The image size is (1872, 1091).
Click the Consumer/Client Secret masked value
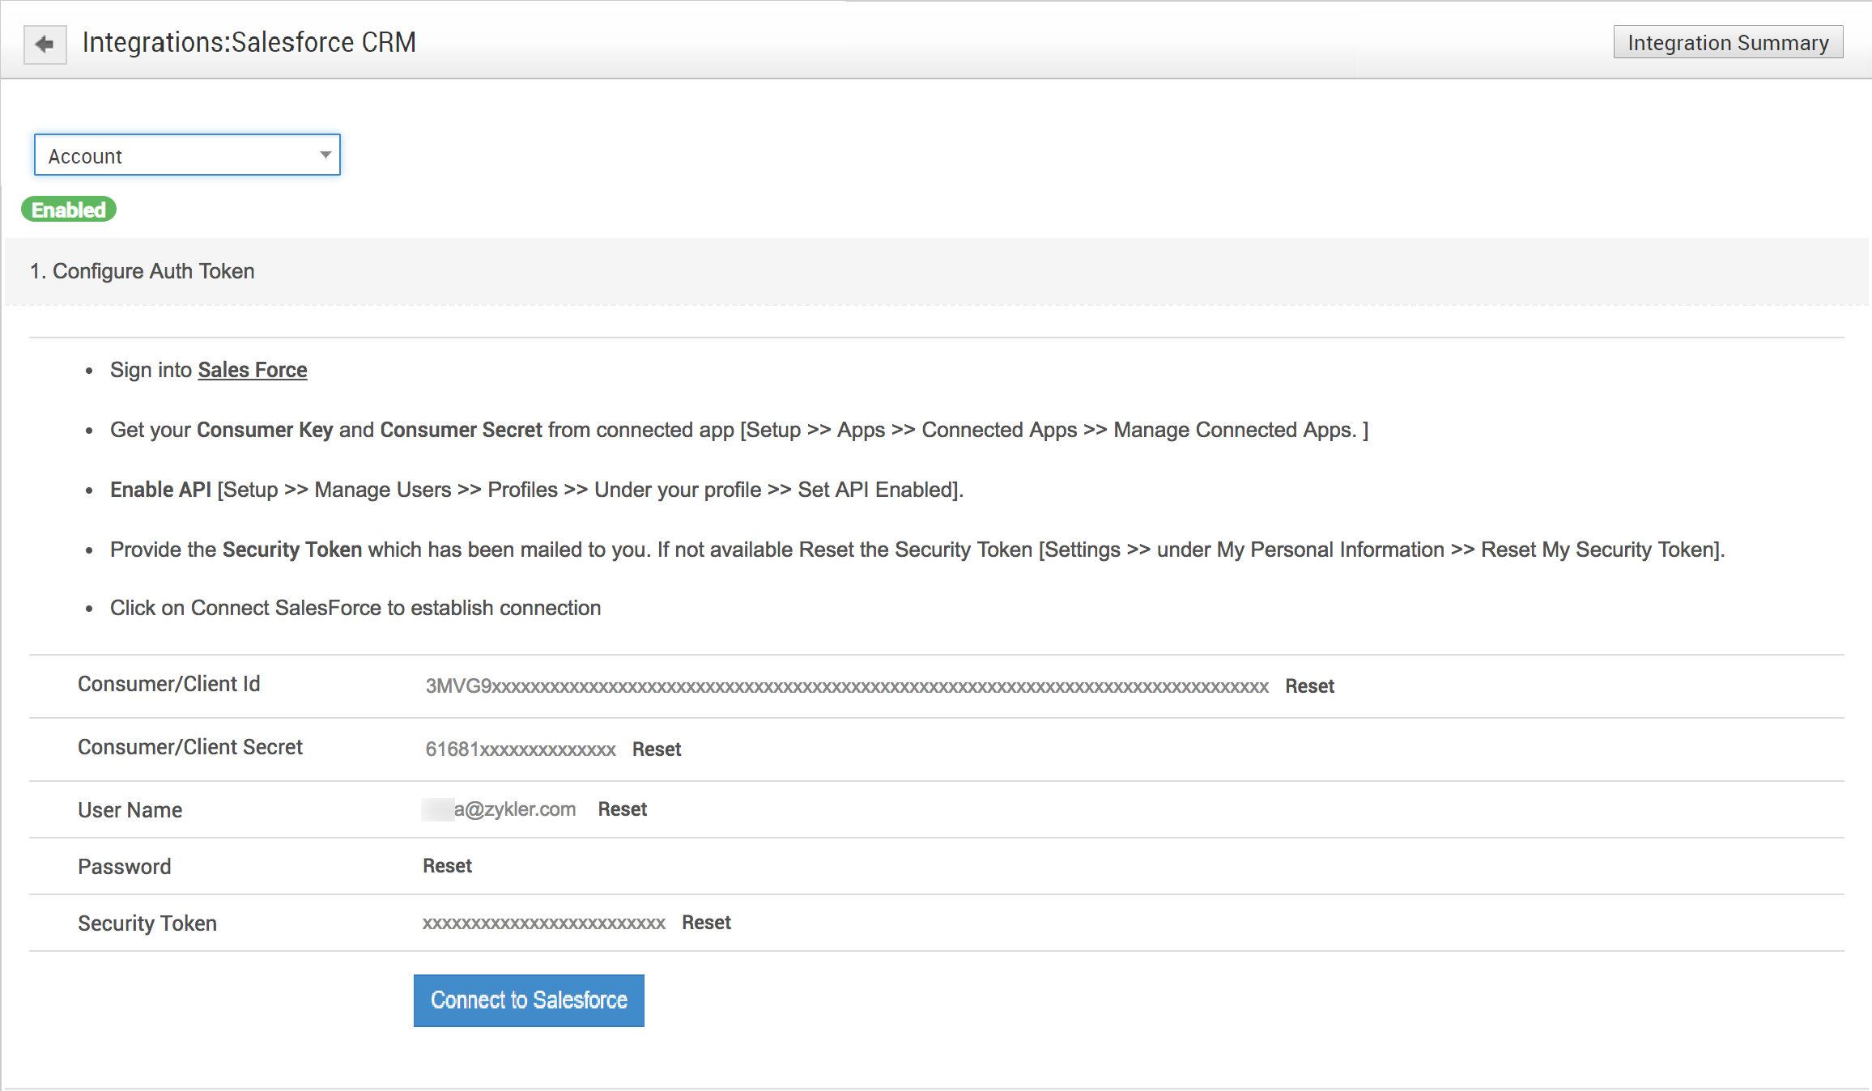[521, 749]
